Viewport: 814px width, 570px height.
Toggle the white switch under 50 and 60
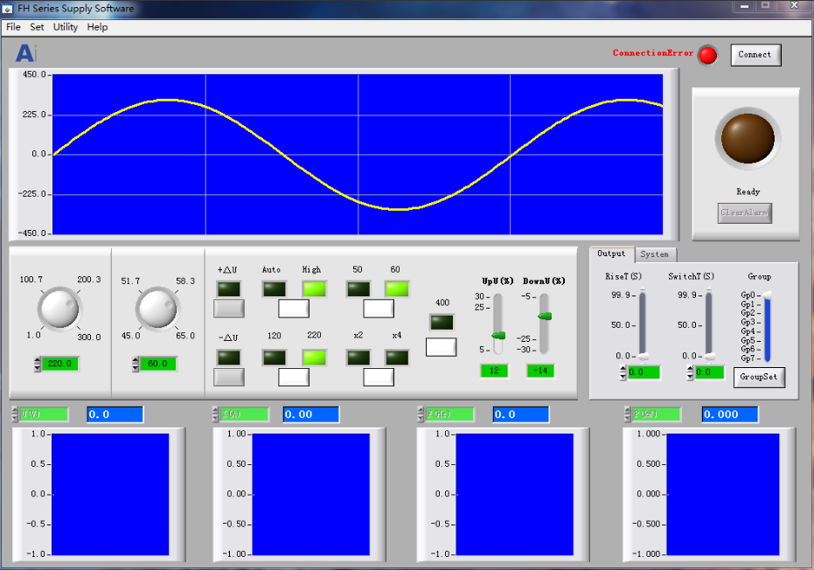click(x=379, y=309)
